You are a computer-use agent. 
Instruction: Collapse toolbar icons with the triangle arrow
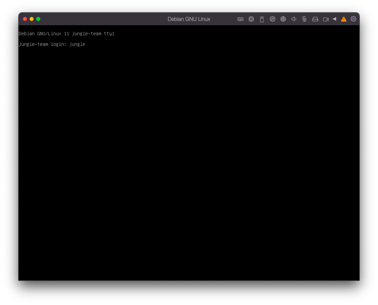(334, 19)
